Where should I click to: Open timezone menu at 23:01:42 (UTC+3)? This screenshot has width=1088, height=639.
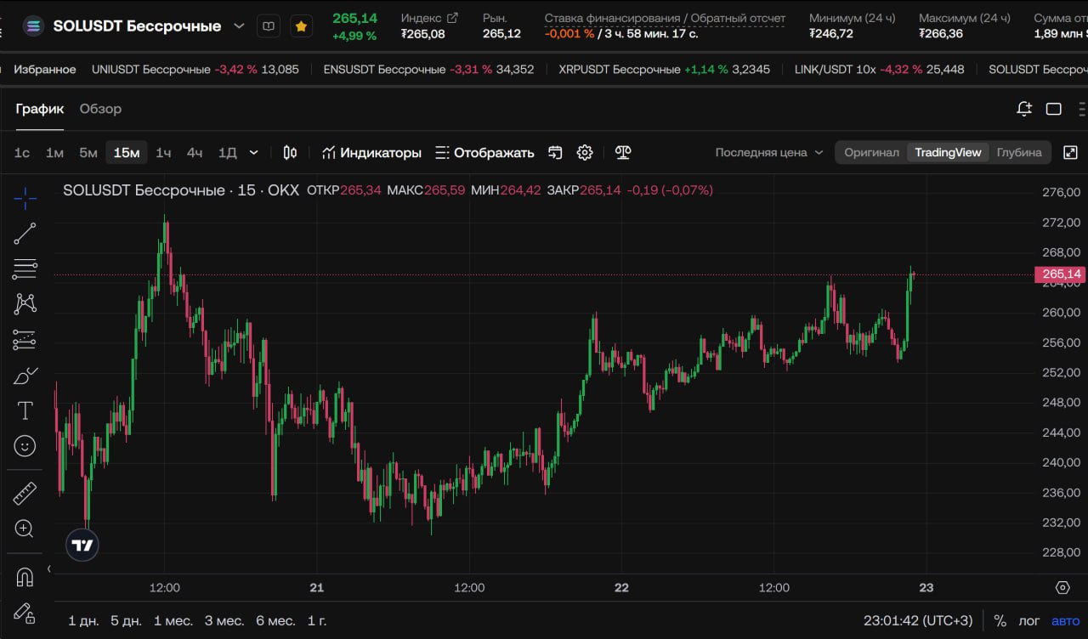918,621
